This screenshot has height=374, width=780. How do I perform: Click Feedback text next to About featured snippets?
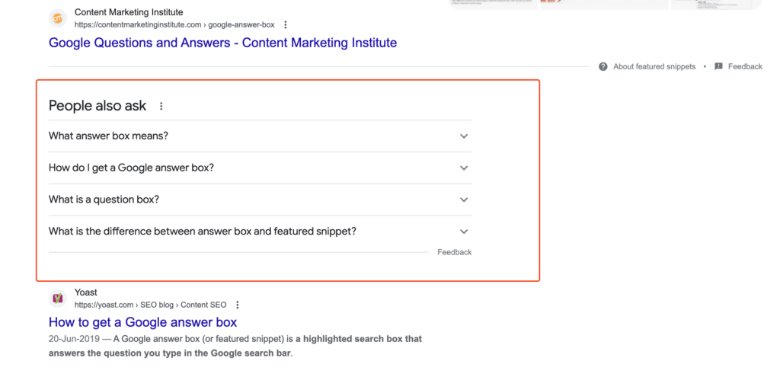tap(745, 66)
